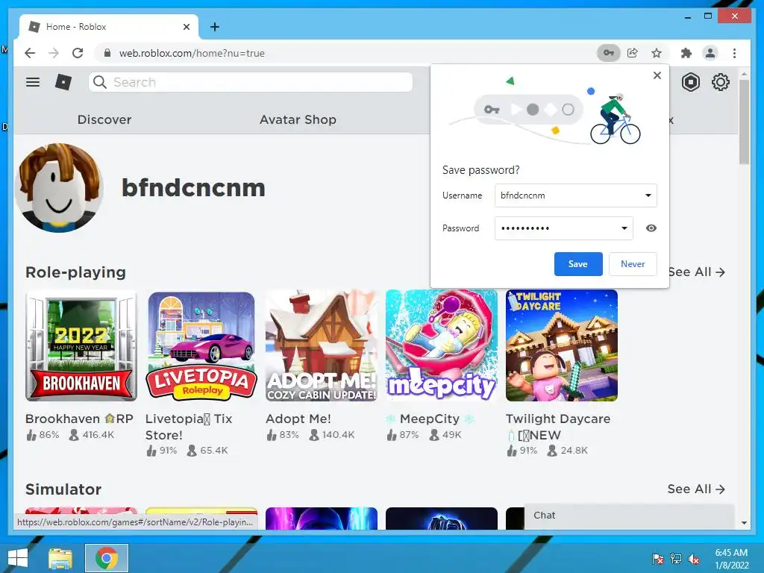View site information via the padlock icon
This screenshot has width=764, height=573.
(107, 53)
